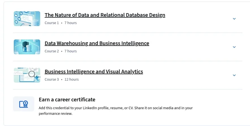Expand Business Intelligence and Visual Analytics chevron
The width and height of the screenshot is (250, 126).
coord(234,75)
